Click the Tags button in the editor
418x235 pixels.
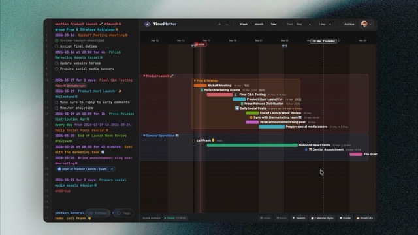[x=123, y=213]
